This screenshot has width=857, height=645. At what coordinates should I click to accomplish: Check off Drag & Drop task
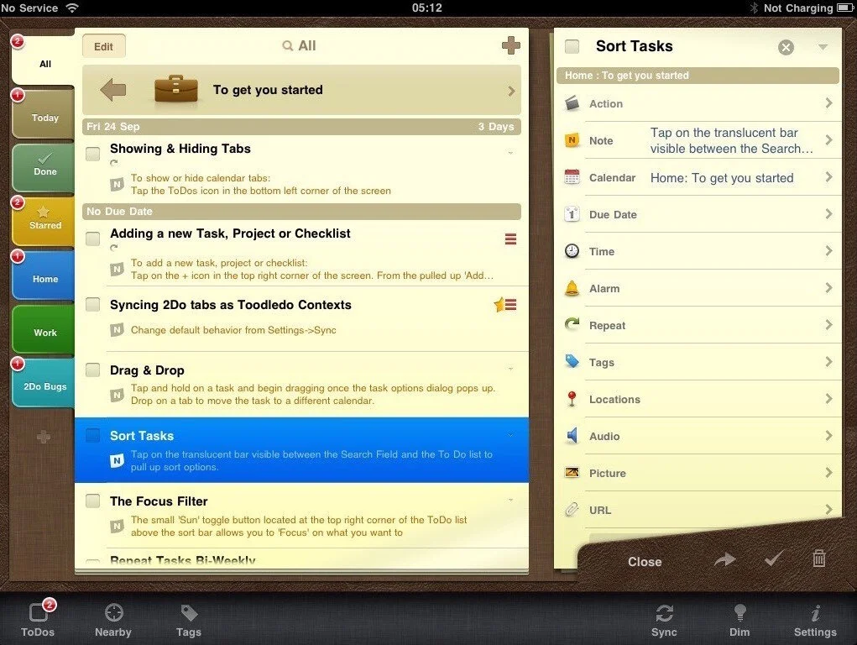tap(93, 370)
